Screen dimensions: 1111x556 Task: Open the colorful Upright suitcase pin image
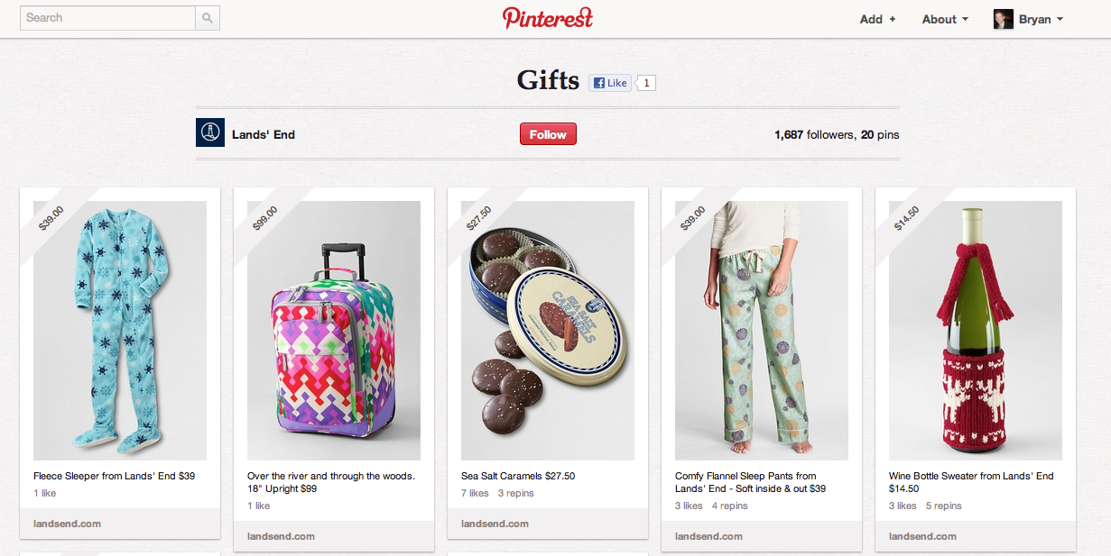point(334,331)
